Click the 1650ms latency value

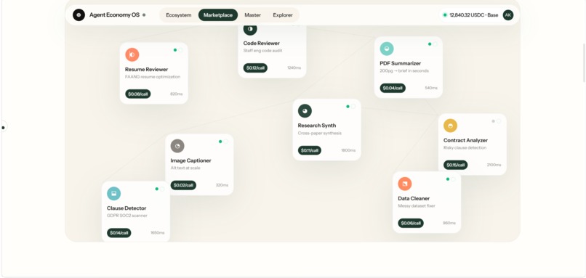157,233
